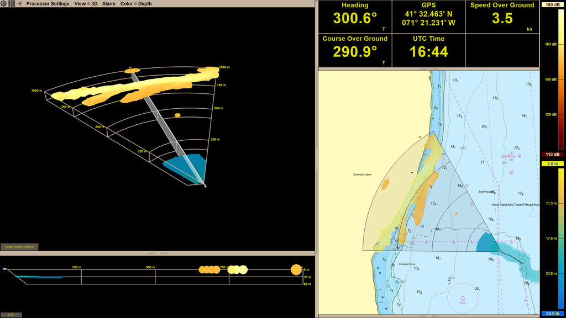
Task: Click the 110 dB lower limit box
Action: 553,155
